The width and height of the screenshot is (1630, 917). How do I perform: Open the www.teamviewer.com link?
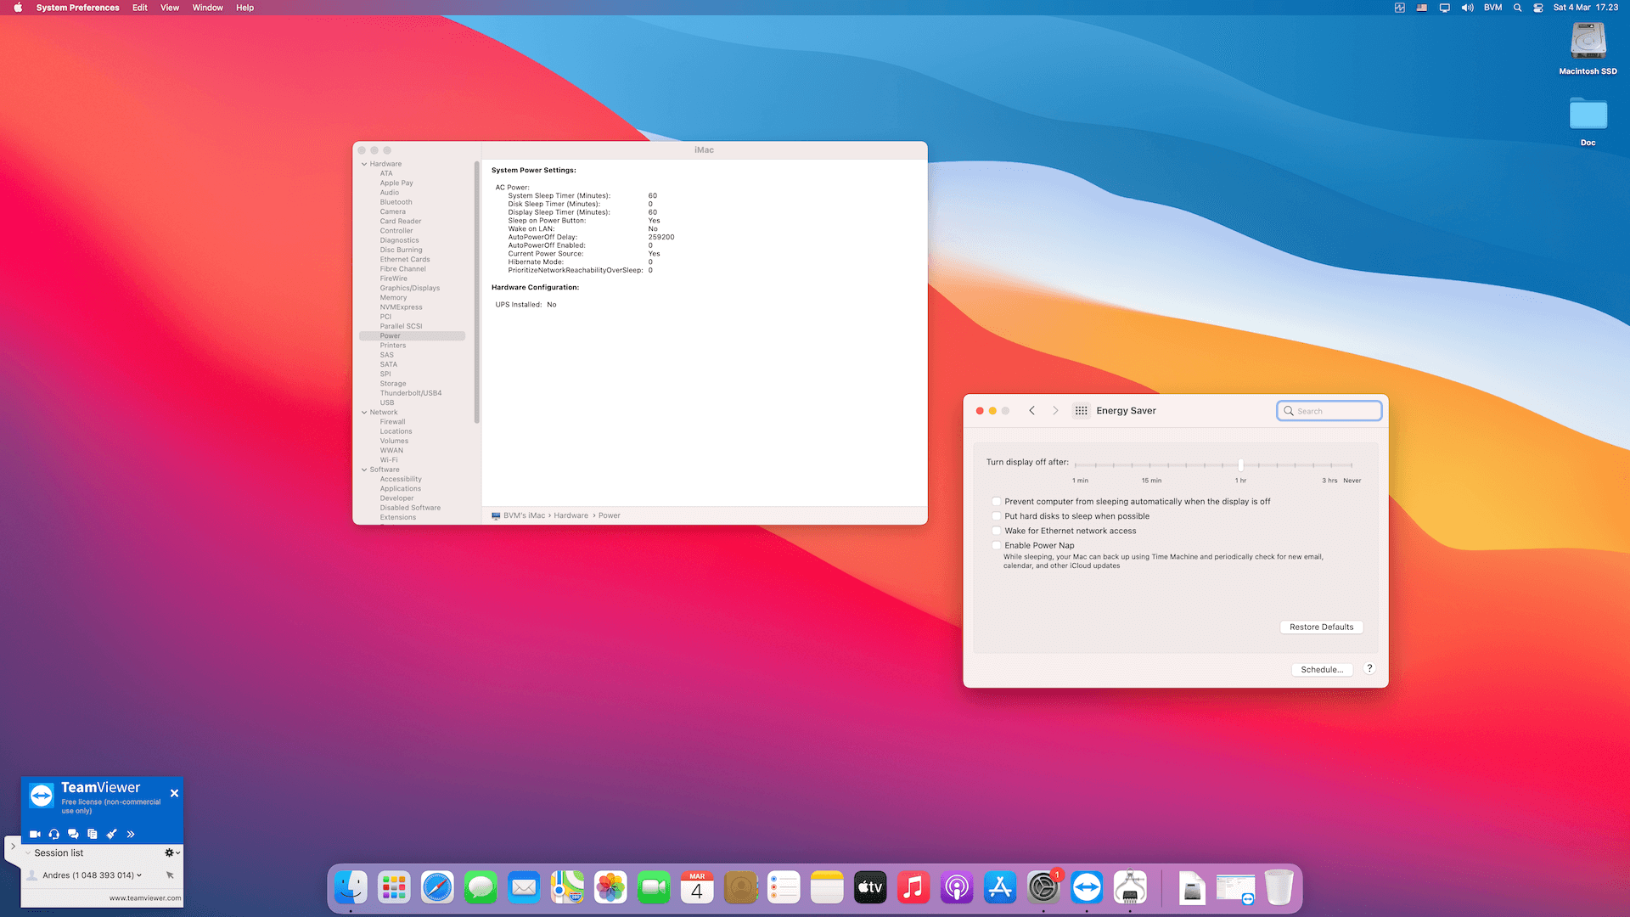pos(145,897)
